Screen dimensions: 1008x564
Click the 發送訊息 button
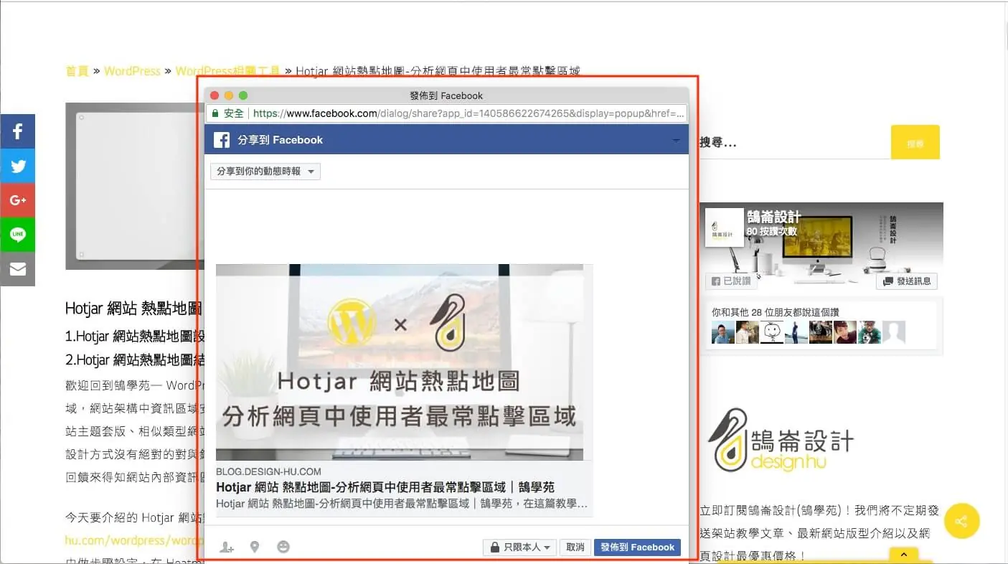coord(907,281)
